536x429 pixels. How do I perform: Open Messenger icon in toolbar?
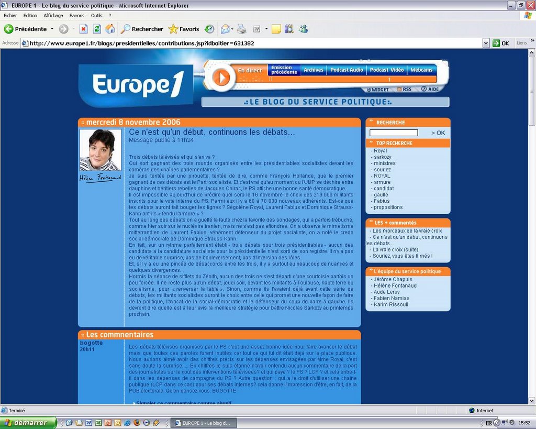coord(303,29)
